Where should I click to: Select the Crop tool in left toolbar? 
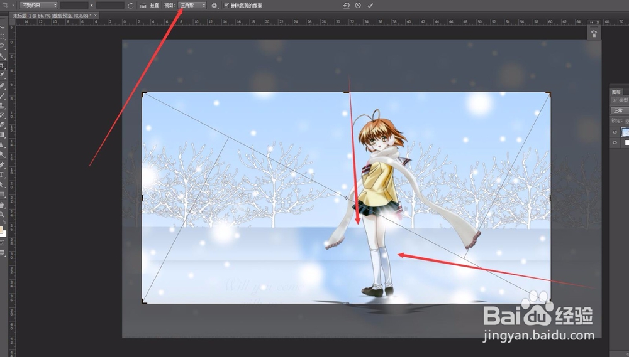(x=3, y=66)
